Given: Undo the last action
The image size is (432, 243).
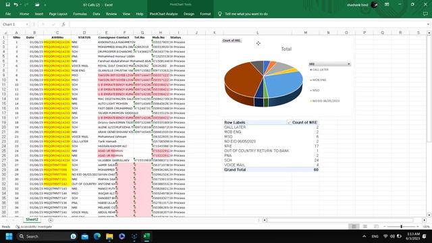Looking at the screenshot, I should click(x=16, y=5).
